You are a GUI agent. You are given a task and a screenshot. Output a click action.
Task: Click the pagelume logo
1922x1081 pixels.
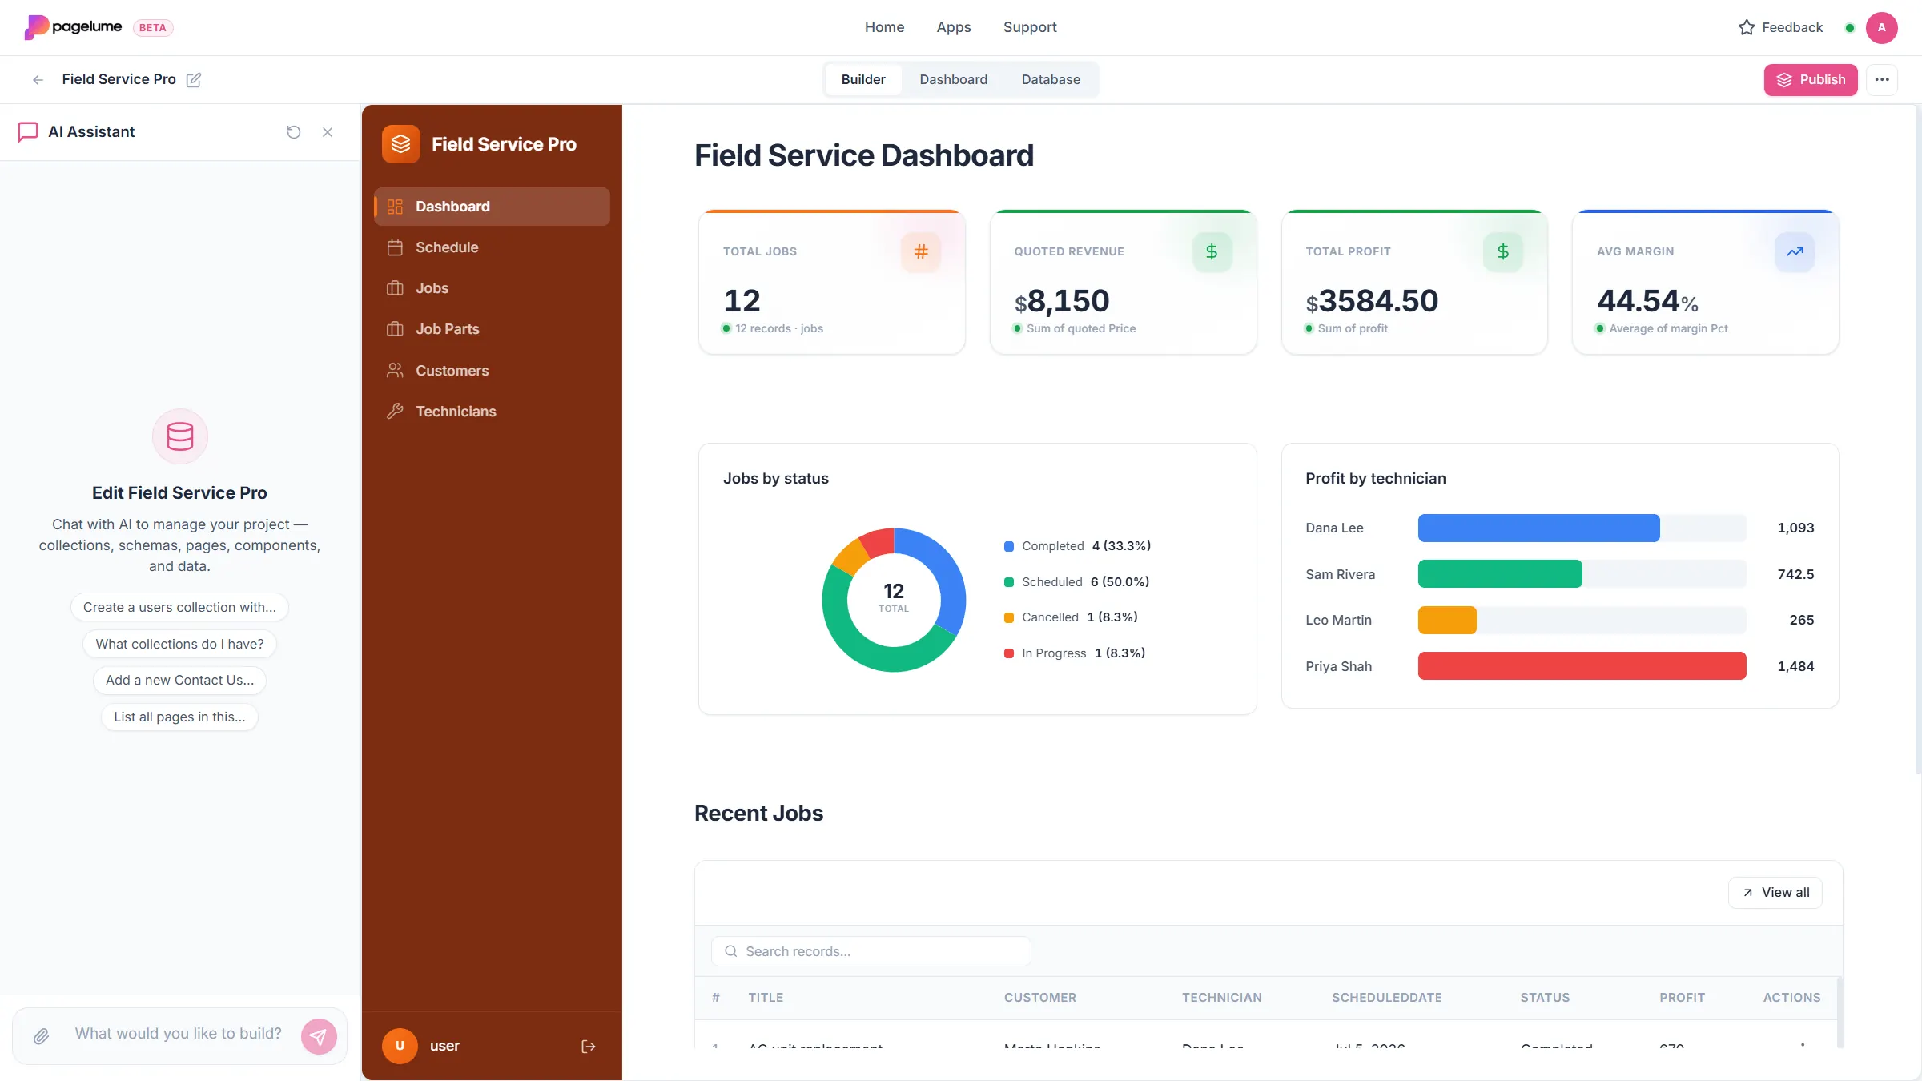(x=73, y=27)
